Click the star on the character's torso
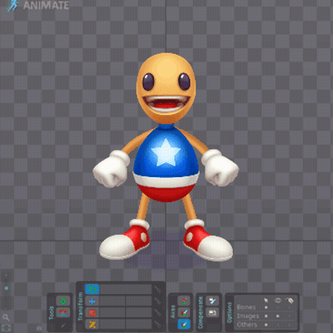Viewport: 333px width, 333px height. [166, 152]
